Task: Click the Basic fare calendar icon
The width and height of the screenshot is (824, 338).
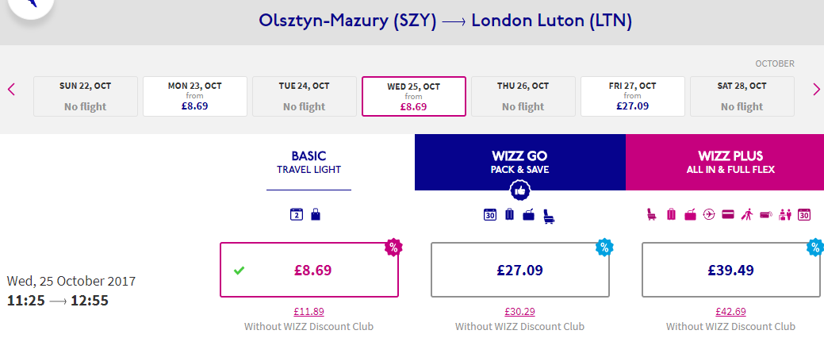Action: (x=296, y=214)
